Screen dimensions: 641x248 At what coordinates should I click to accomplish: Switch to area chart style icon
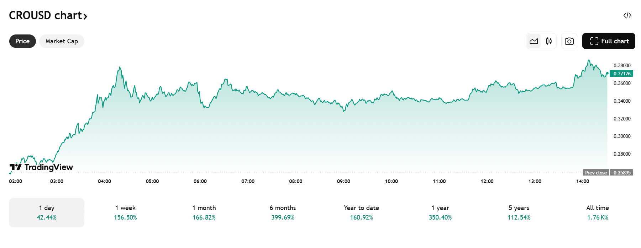click(534, 41)
